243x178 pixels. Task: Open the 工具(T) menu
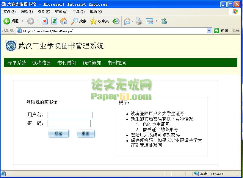click(x=79, y=12)
